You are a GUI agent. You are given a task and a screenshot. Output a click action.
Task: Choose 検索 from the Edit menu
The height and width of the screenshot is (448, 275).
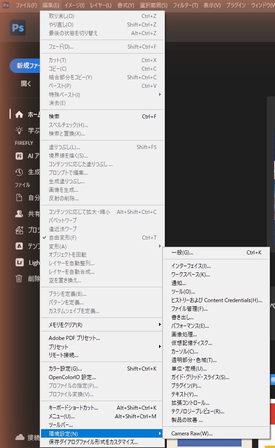102,117
